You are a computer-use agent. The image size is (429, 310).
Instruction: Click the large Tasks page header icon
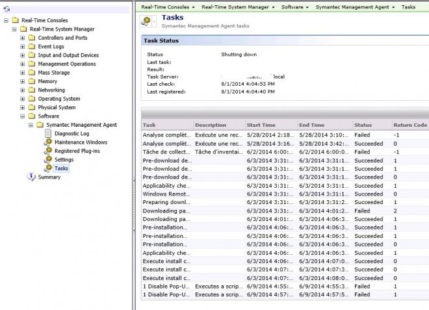pos(146,21)
